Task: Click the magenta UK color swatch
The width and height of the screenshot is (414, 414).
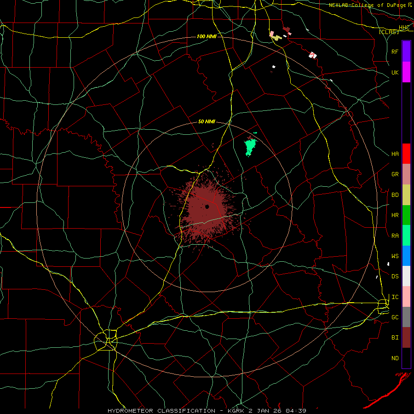Action: point(406,72)
